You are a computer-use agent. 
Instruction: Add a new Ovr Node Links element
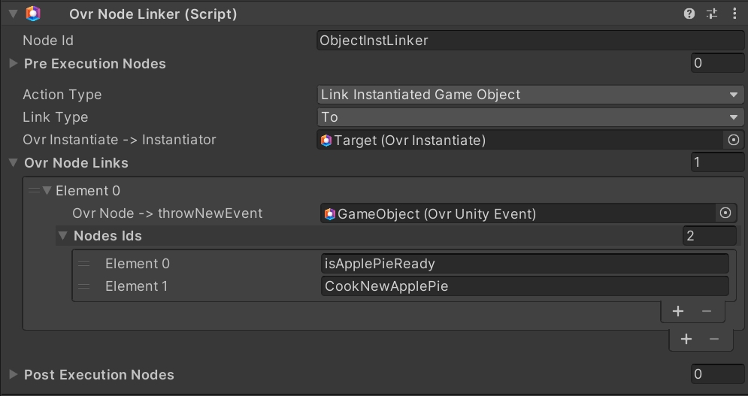[686, 339]
